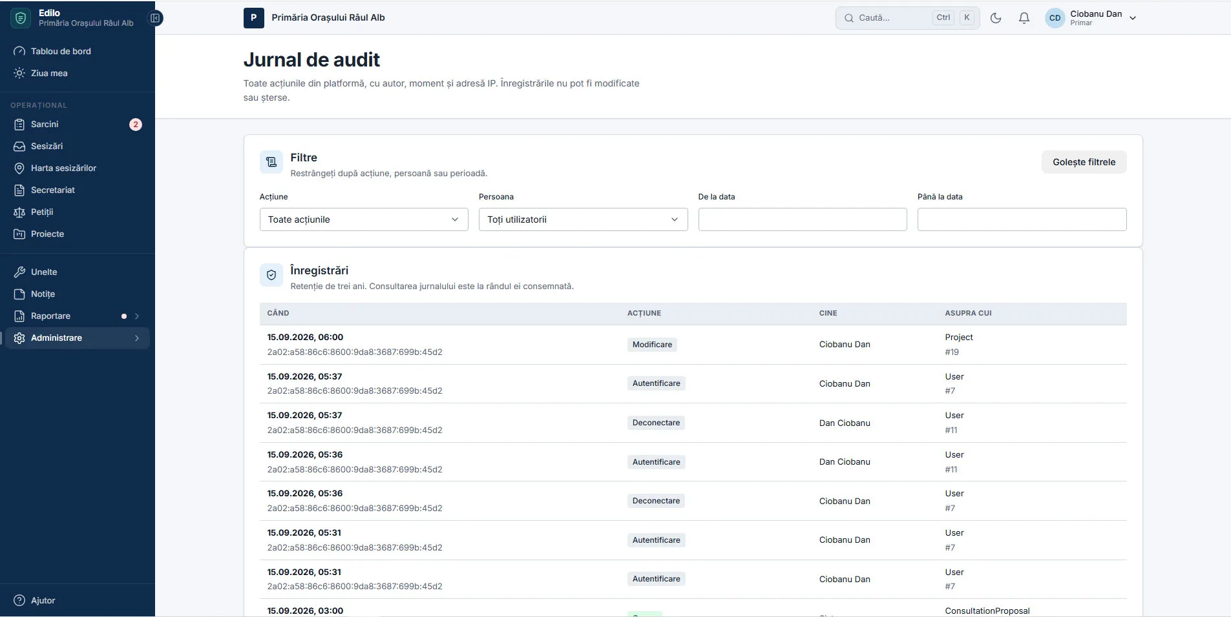Expand the Administrare submenu chevron
This screenshot has height=617, width=1231.
[x=136, y=338]
